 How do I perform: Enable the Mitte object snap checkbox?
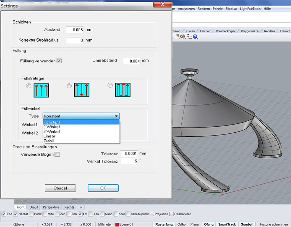pyautogui.click(x=45, y=214)
